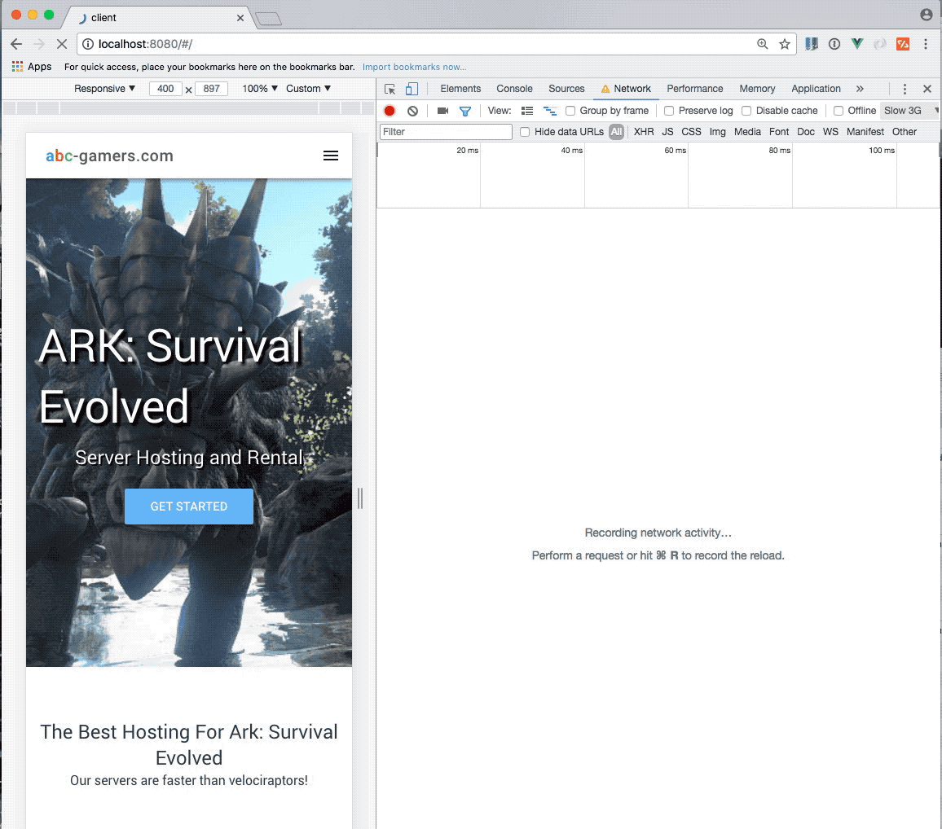Image resolution: width=942 pixels, height=829 pixels.
Task: View site information icon in address bar
Action: 88,44
